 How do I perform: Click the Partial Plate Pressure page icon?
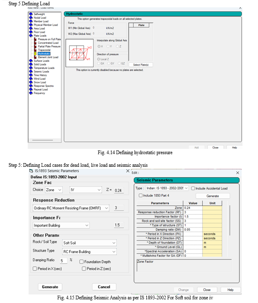[35, 46]
